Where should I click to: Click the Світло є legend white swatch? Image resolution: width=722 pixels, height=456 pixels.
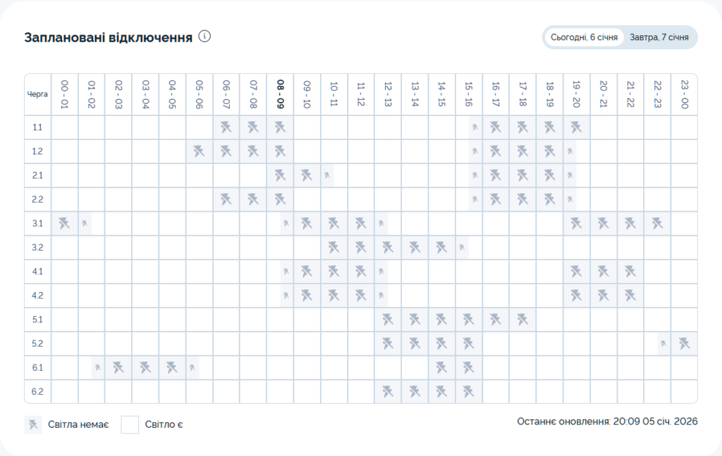click(x=130, y=424)
